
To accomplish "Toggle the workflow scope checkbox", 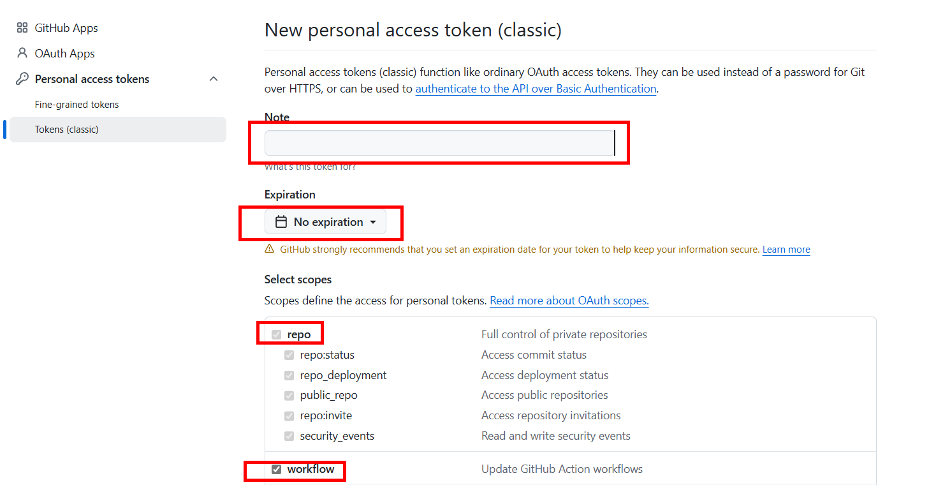I will pos(276,469).
